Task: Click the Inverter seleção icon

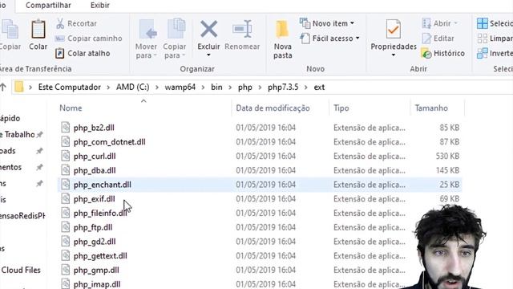Action: pos(483,53)
